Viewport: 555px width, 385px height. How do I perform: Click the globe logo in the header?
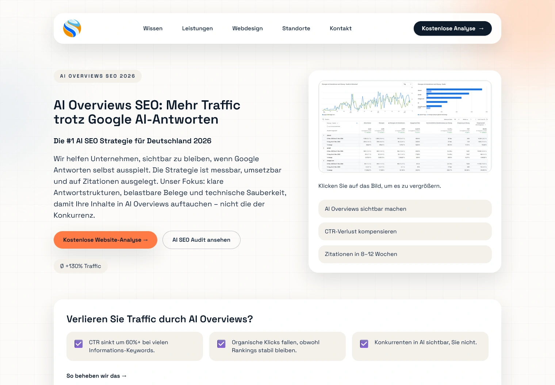tap(72, 28)
